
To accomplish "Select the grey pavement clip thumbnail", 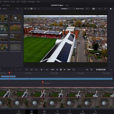I will pos(15,47).
